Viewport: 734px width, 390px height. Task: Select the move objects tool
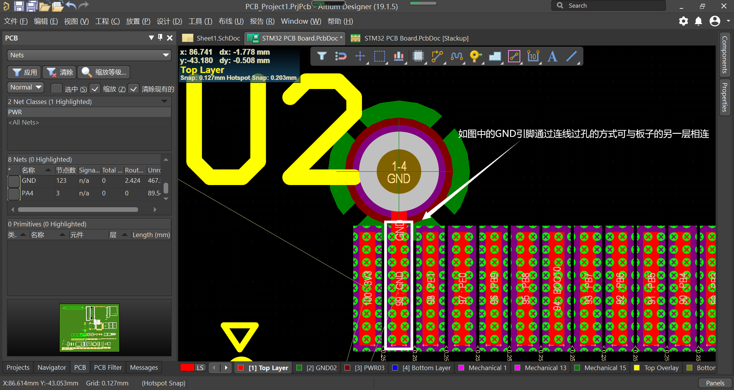tap(360, 56)
